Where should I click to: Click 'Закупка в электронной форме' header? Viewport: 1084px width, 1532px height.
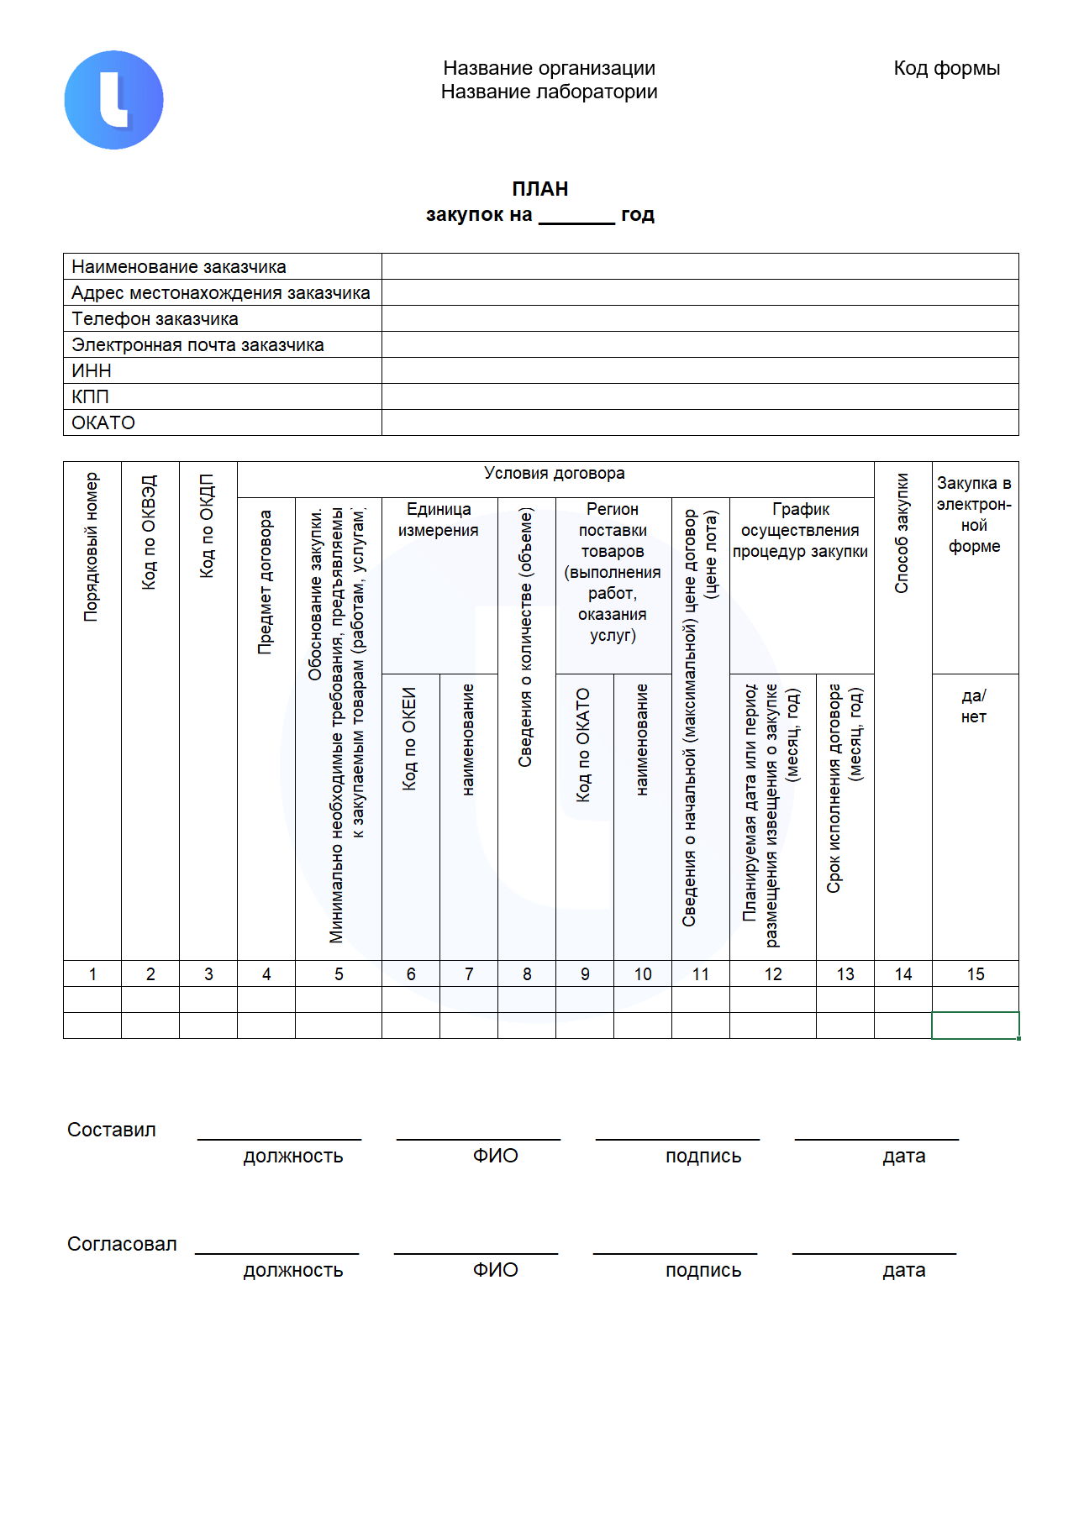[x=975, y=568]
